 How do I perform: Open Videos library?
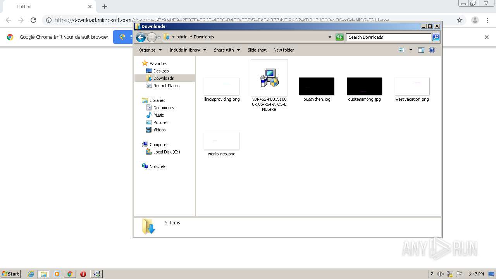pos(159,130)
